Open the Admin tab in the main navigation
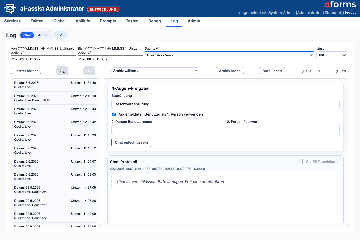360x240 pixels. (x=194, y=21)
